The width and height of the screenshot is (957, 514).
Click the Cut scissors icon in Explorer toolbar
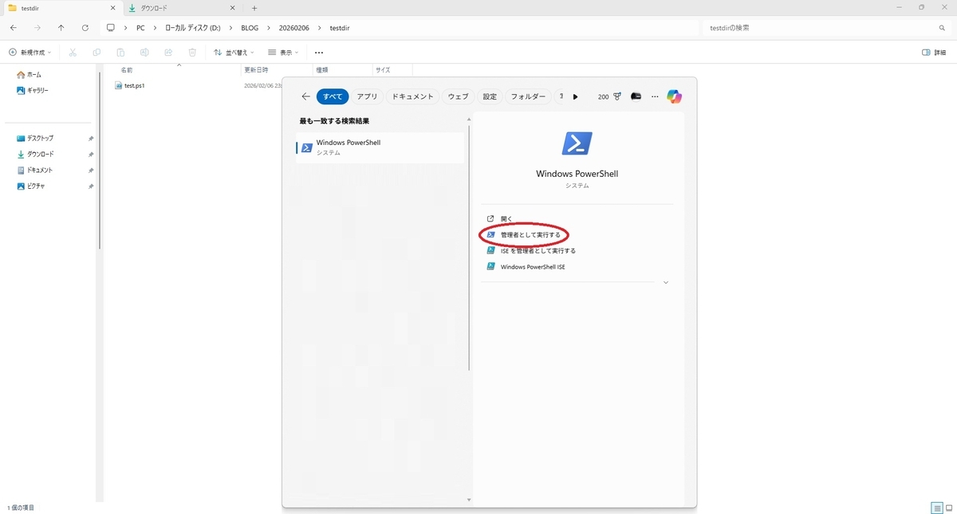tap(73, 53)
